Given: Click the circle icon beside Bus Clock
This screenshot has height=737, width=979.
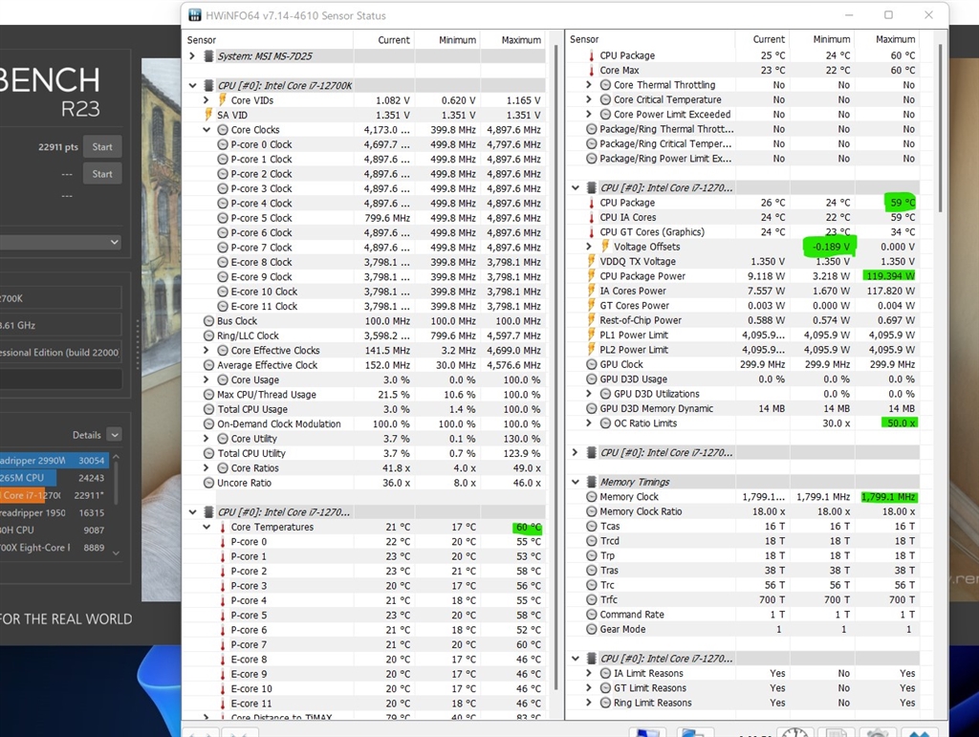Looking at the screenshot, I should pyautogui.click(x=209, y=321).
